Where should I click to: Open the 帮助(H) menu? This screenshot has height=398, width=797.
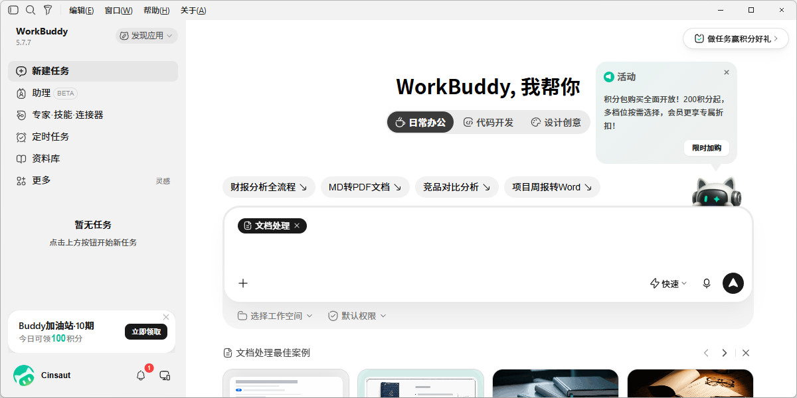[x=156, y=10]
